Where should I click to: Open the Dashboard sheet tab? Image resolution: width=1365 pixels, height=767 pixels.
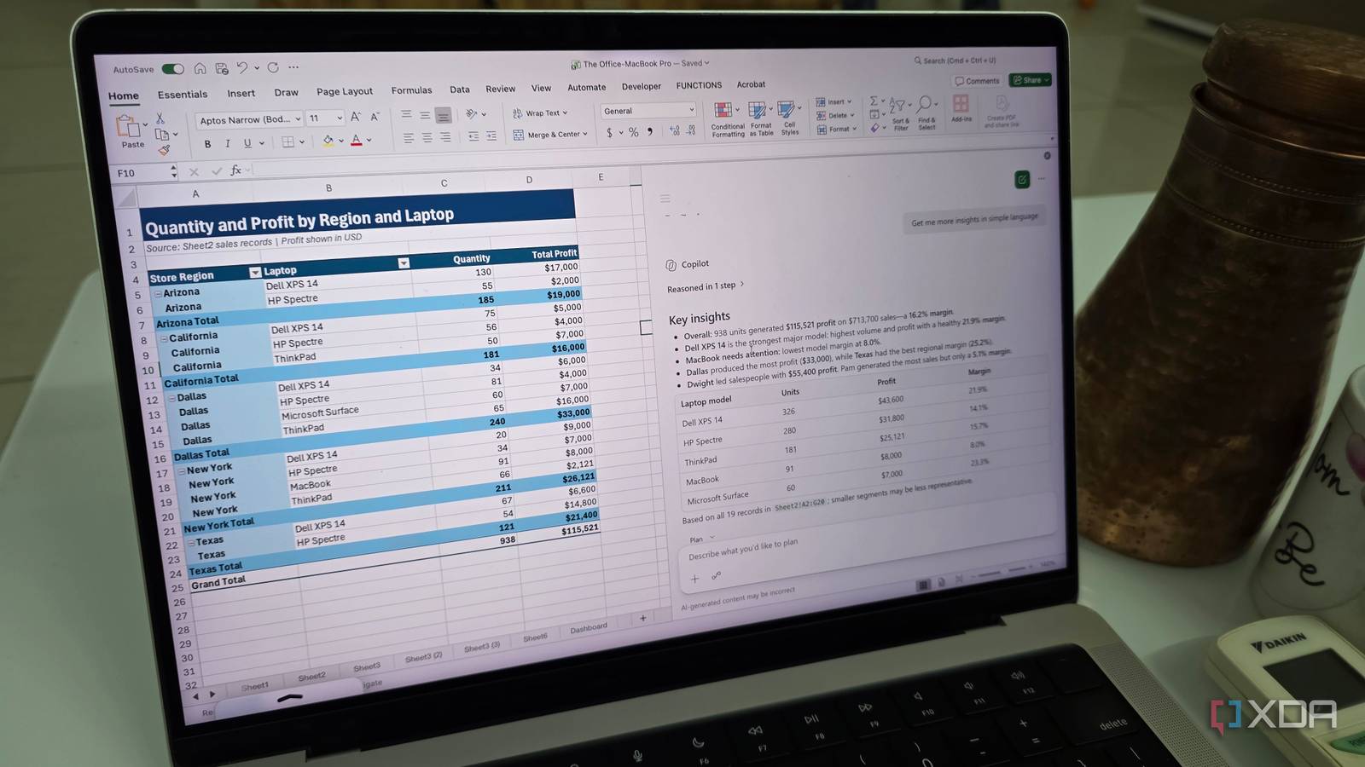click(589, 628)
